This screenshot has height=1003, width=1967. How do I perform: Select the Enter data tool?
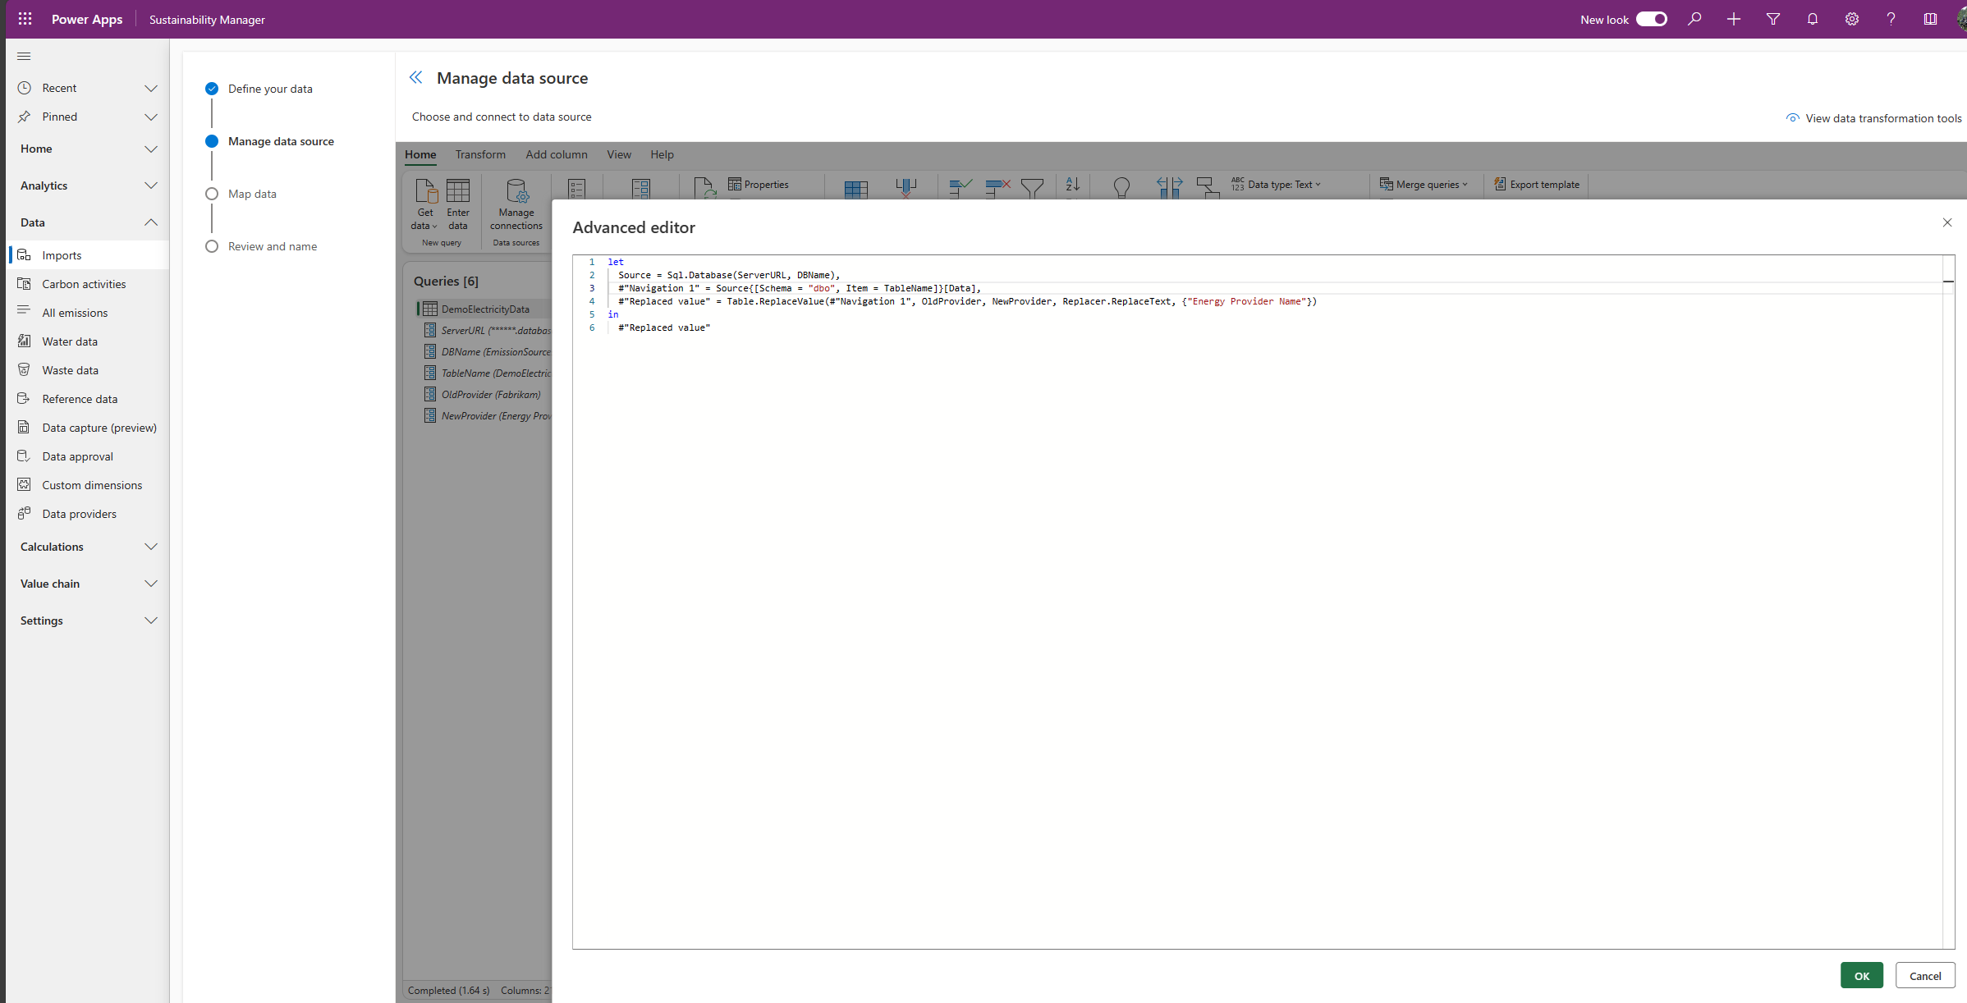(457, 205)
